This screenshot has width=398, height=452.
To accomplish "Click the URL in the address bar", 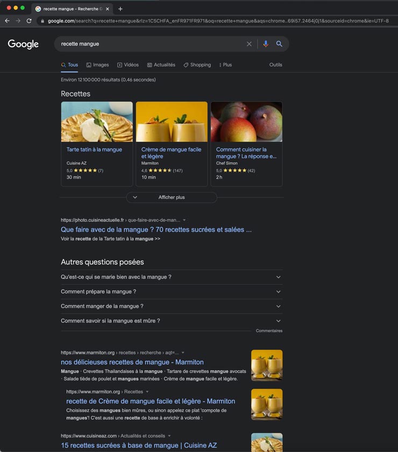I will click(x=218, y=21).
